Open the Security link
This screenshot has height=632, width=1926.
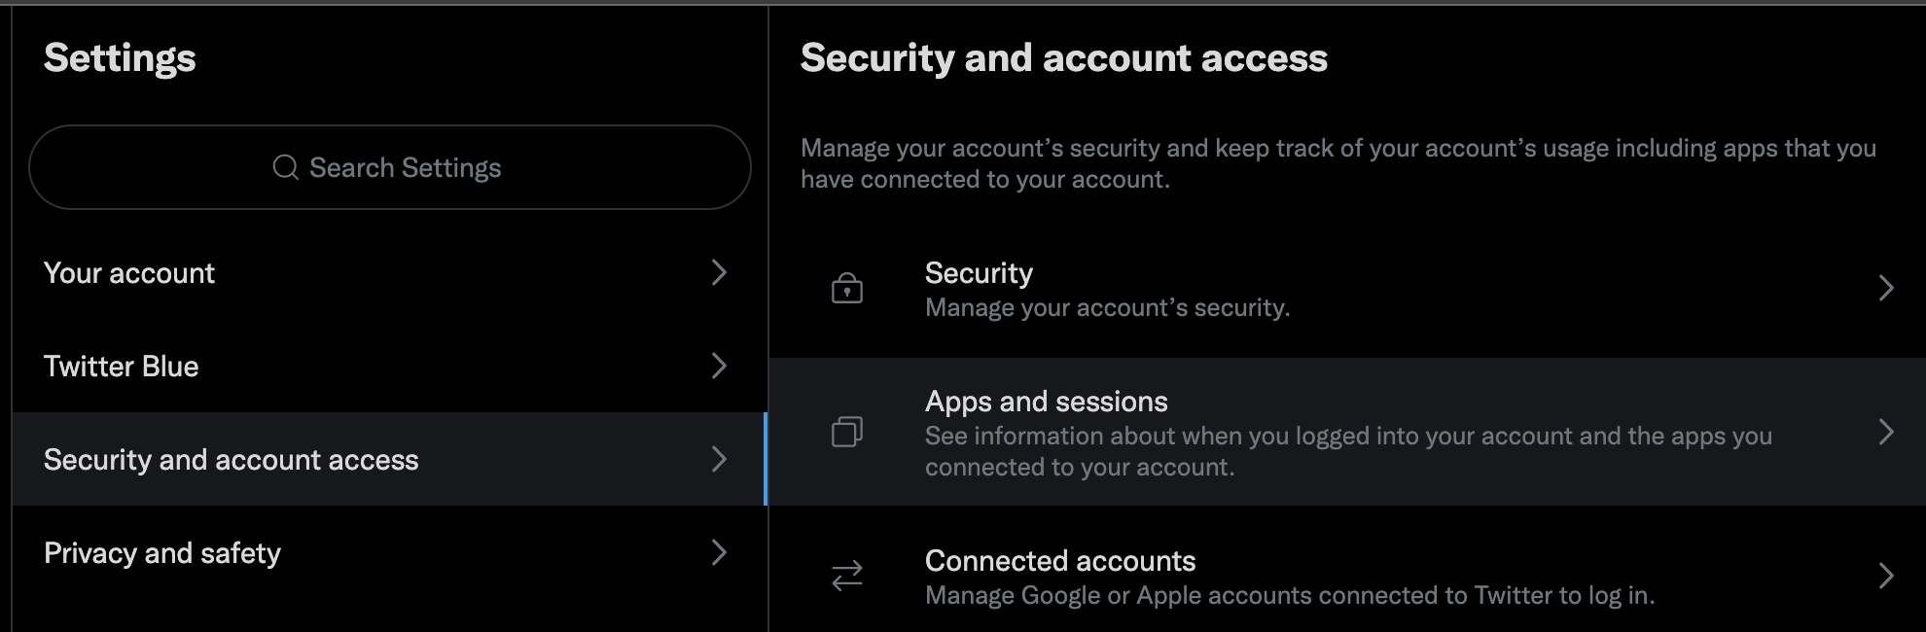pyautogui.click(x=979, y=273)
